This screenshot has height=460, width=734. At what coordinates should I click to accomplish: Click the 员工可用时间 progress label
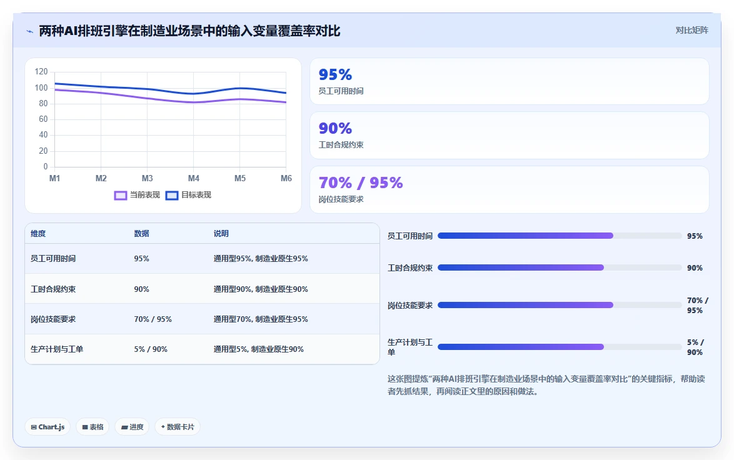tap(410, 236)
